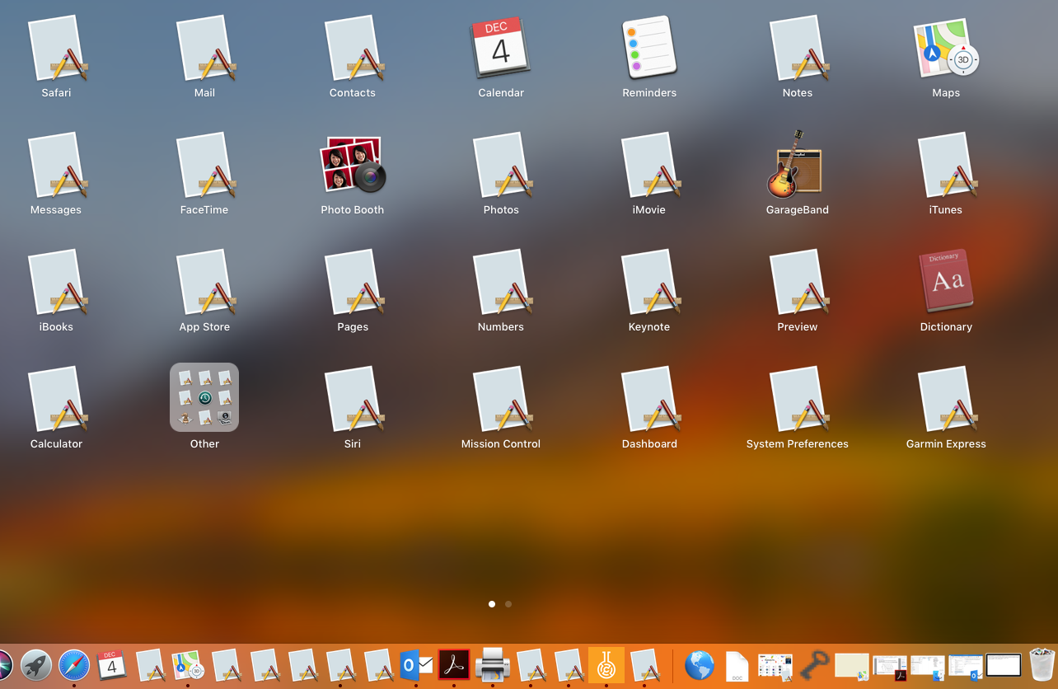Open Reminders
The image size is (1058, 689).
pos(649,48)
